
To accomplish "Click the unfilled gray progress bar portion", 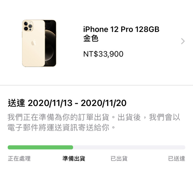I will [129, 147].
